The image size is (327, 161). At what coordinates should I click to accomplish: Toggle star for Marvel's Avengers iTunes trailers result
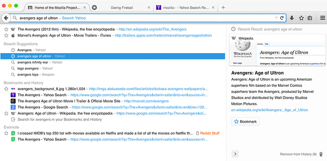coord(6,35)
